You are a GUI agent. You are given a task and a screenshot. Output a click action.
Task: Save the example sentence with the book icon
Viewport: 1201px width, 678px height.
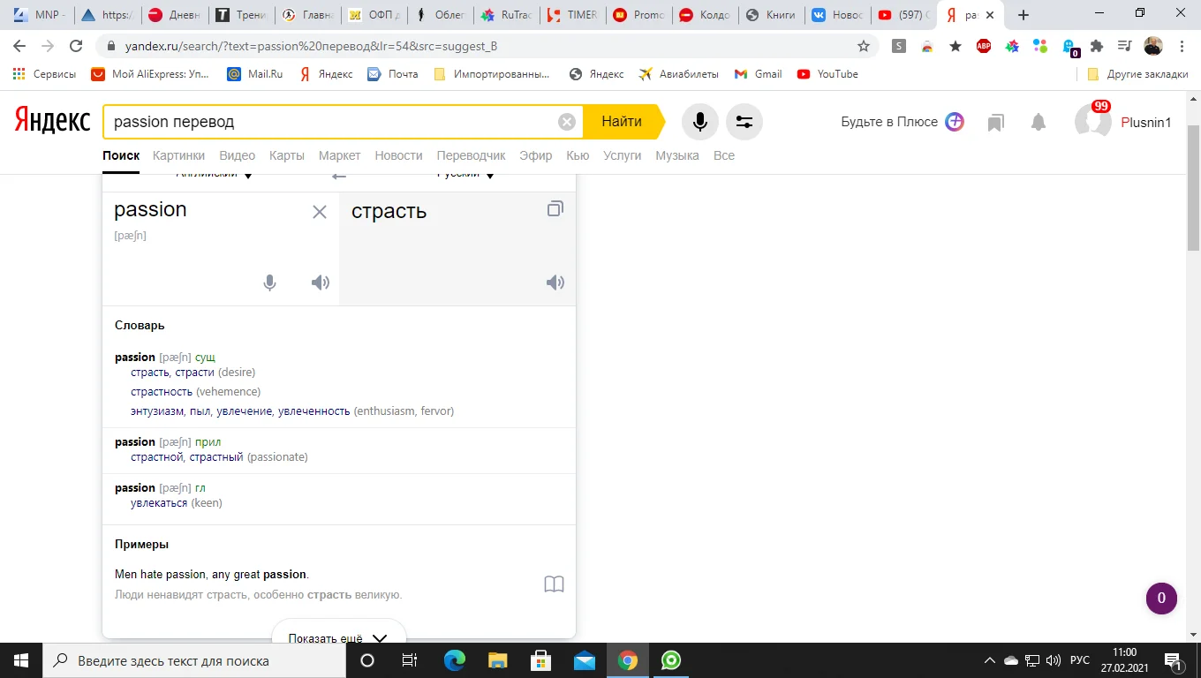(x=554, y=584)
